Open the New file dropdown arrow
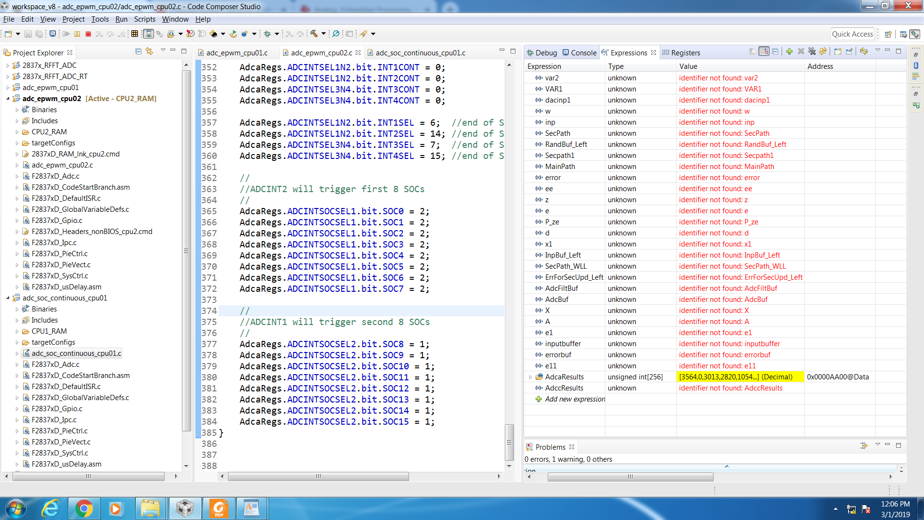 (18, 34)
